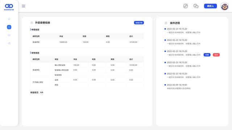Open the WeChat icon in header
The width and height of the screenshot is (232, 130).
coord(196,6)
